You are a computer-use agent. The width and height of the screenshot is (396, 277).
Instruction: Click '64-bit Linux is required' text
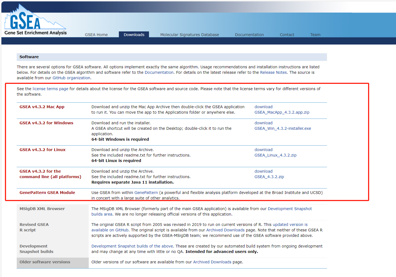pos(116,161)
